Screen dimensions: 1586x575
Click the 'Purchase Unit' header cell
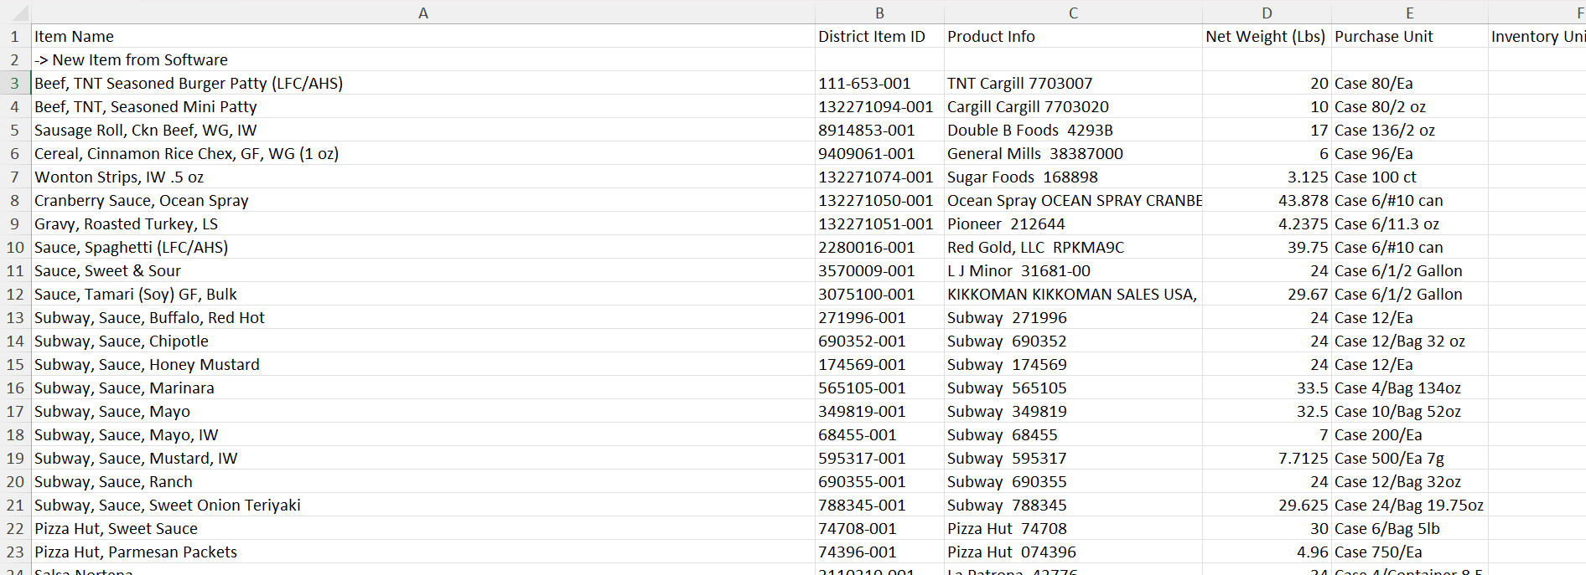1410,36
